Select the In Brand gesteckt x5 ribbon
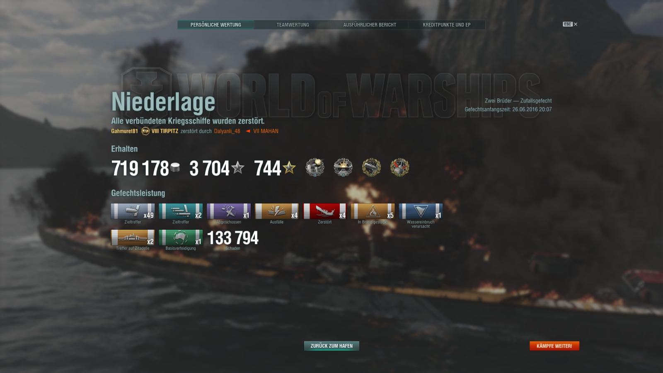This screenshot has width=663, height=373. tap(373, 211)
